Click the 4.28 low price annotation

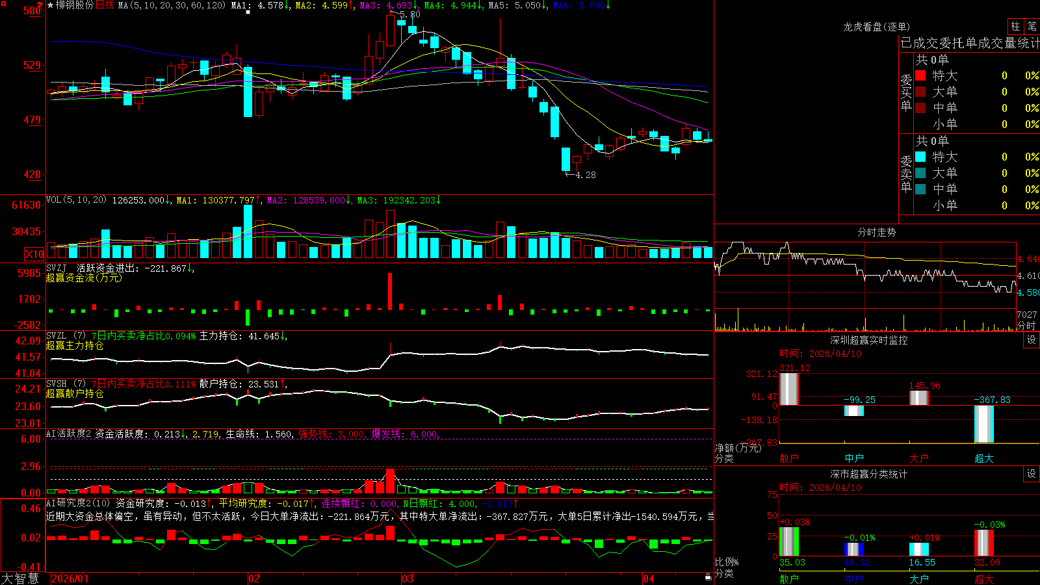585,175
